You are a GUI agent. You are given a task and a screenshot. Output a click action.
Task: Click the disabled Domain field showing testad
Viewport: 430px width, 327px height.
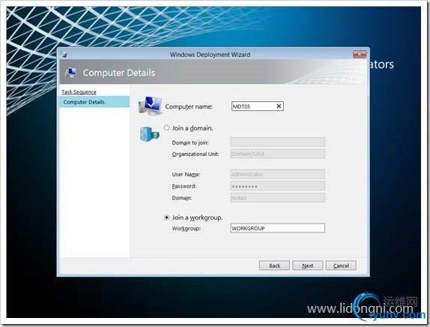click(277, 198)
